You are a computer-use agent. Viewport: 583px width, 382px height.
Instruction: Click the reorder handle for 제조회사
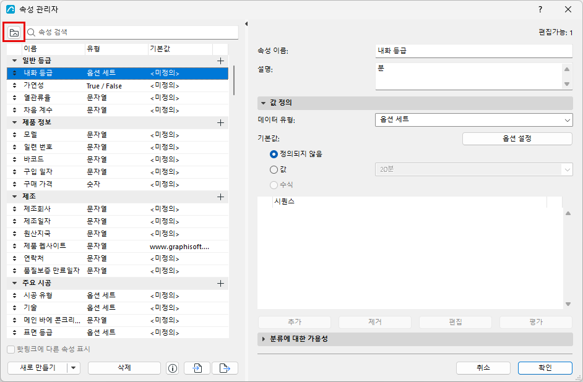point(14,209)
